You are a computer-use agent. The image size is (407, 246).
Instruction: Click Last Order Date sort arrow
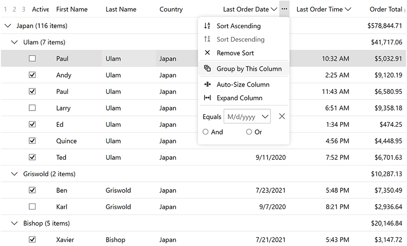tap(274, 9)
